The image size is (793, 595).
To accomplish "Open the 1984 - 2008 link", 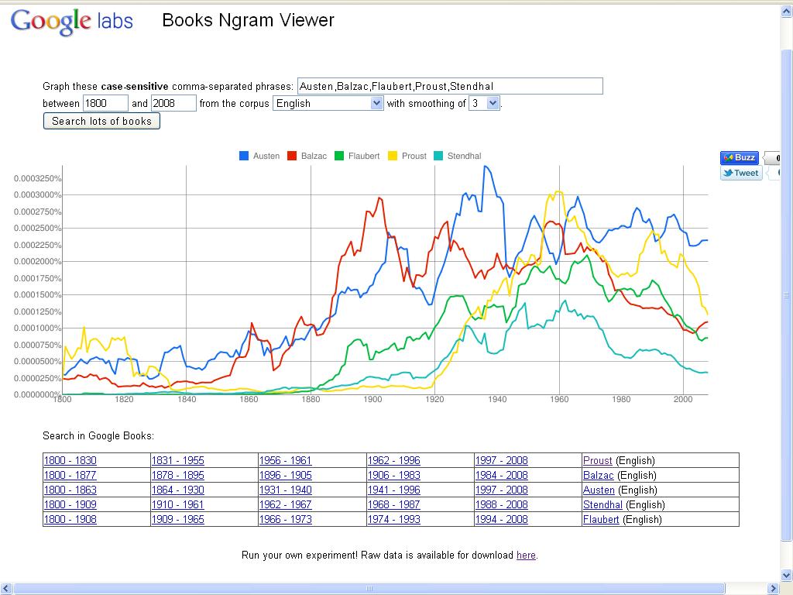I will coord(502,475).
